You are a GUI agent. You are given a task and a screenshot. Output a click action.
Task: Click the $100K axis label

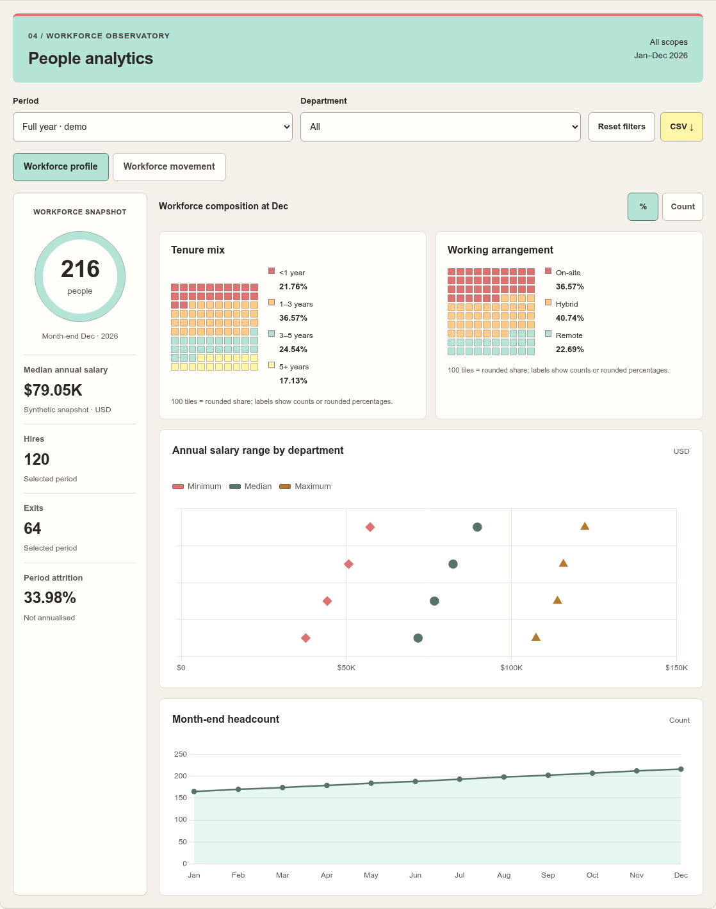point(512,668)
